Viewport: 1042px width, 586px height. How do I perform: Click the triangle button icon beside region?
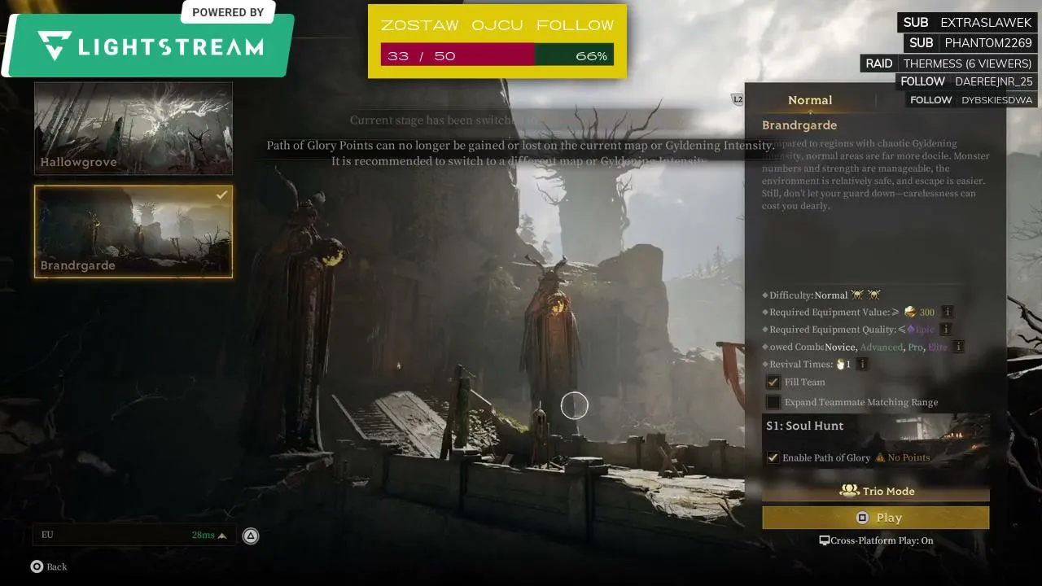[x=251, y=536]
